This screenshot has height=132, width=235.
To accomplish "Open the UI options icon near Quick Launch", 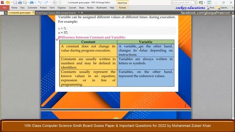I will (x=201, y=3).
